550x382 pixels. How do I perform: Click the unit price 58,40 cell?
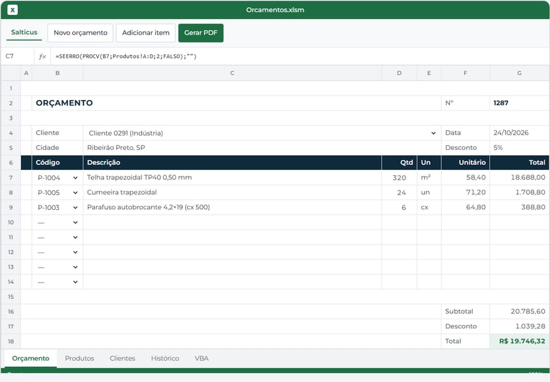click(466, 178)
